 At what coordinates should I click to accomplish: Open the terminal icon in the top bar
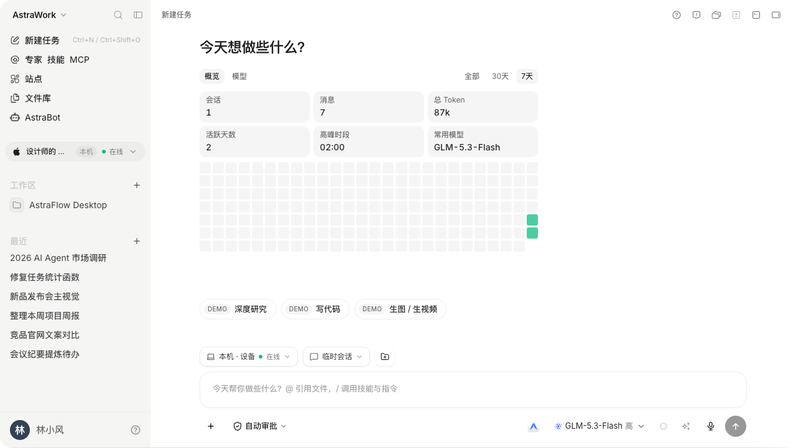click(756, 15)
